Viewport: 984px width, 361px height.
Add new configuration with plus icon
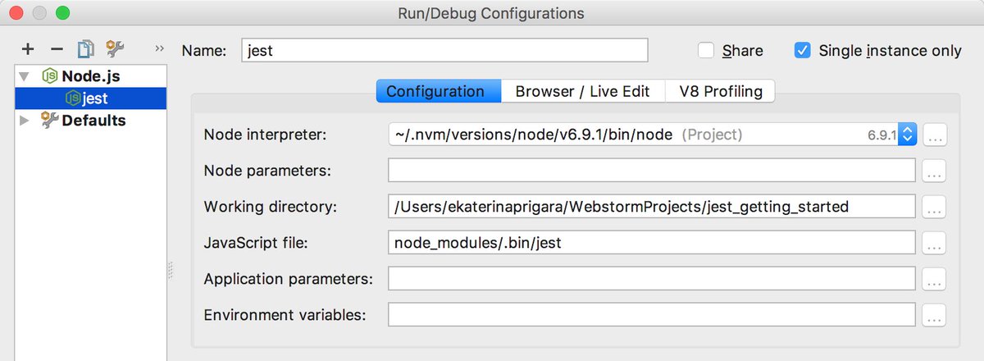(x=28, y=50)
